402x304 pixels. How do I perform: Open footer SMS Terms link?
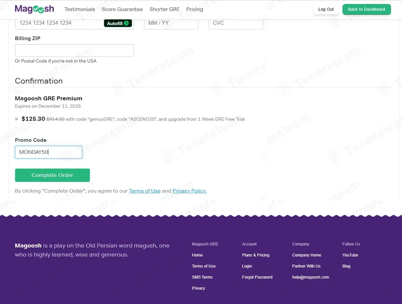[202, 277]
